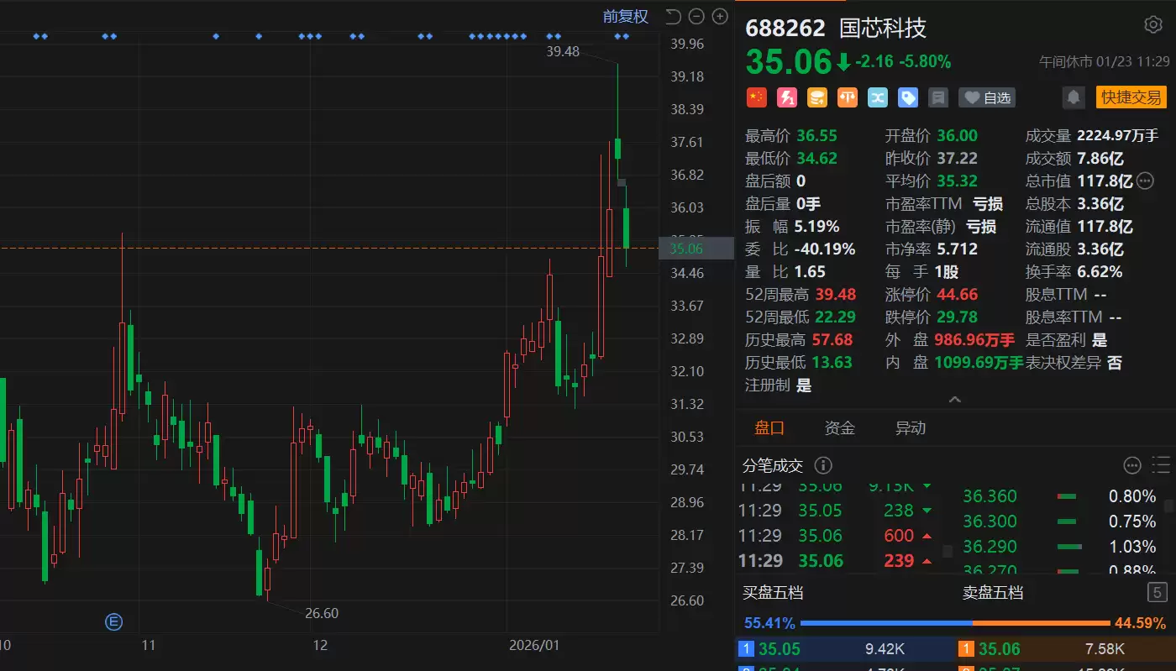Image resolution: width=1176 pixels, height=671 pixels.
Task: Switch to the 异动 tab
Action: click(911, 428)
